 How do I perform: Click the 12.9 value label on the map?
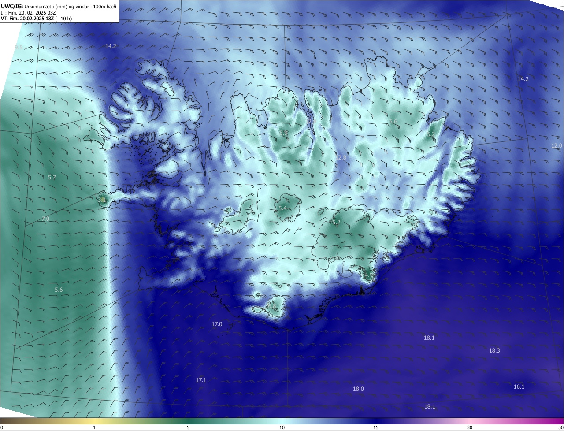pos(312,121)
